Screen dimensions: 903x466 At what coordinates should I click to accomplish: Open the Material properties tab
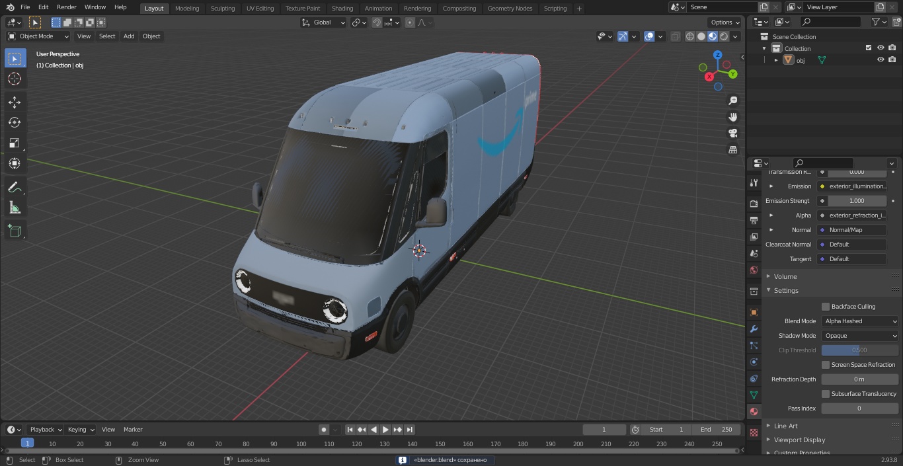click(754, 411)
